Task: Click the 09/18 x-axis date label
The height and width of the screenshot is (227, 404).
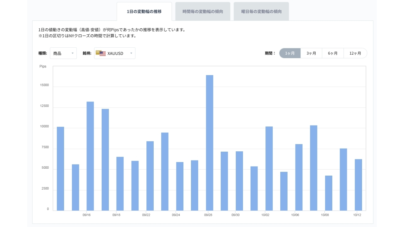Action: [116, 215]
